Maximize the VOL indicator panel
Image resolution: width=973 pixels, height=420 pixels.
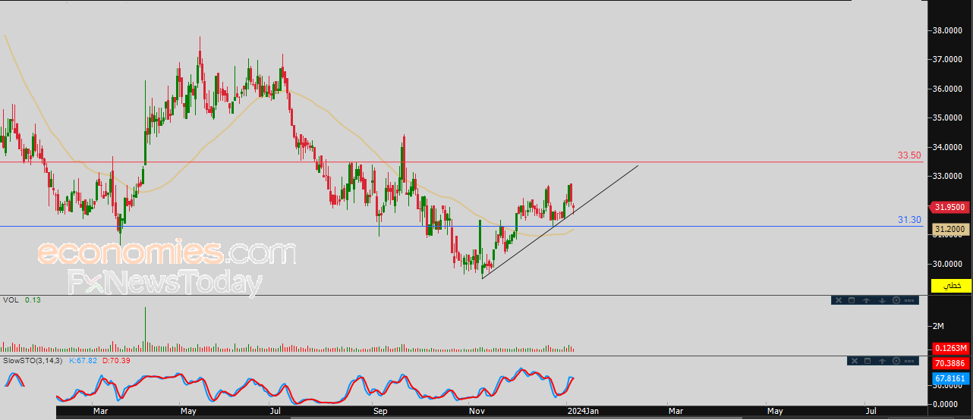pyautogui.click(x=852, y=300)
